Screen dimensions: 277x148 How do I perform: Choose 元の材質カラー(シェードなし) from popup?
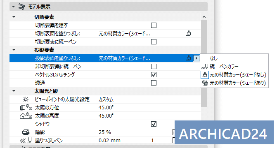click(x=234, y=75)
